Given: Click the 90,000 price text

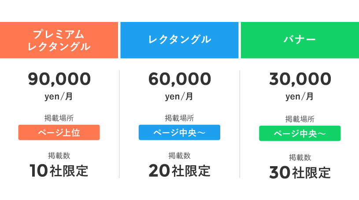Looking at the screenshot, I should [59, 79].
